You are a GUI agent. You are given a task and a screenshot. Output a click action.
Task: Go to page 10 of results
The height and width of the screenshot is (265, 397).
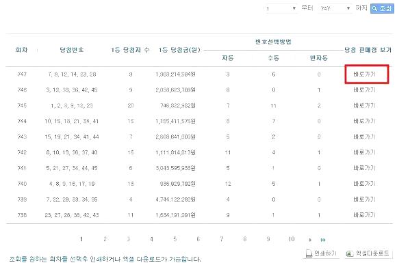(x=292, y=239)
